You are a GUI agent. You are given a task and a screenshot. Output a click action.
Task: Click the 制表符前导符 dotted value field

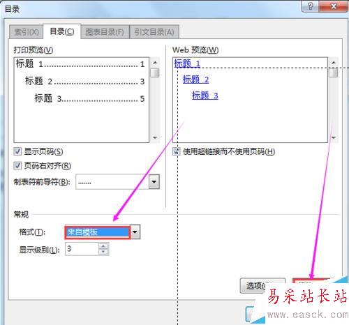(x=112, y=181)
